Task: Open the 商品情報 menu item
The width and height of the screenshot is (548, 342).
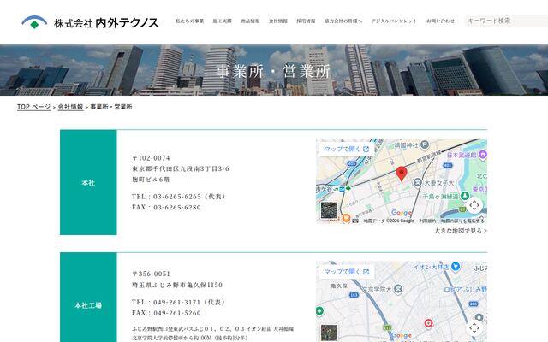Action: click(250, 21)
